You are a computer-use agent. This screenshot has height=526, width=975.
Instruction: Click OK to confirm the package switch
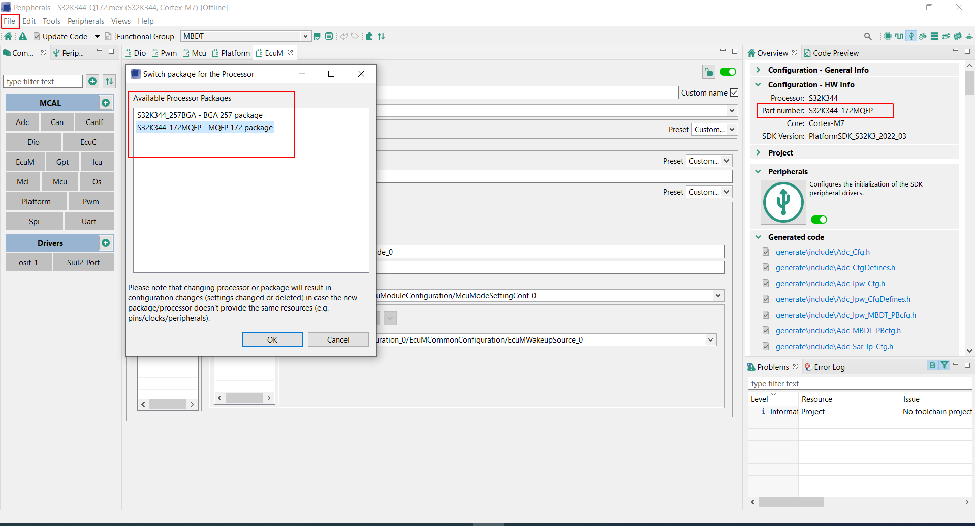pos(272,339)
